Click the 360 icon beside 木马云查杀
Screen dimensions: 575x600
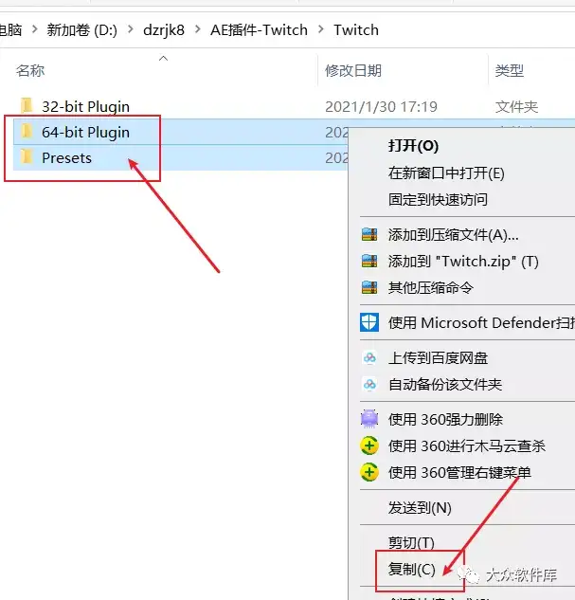point(369,445)
